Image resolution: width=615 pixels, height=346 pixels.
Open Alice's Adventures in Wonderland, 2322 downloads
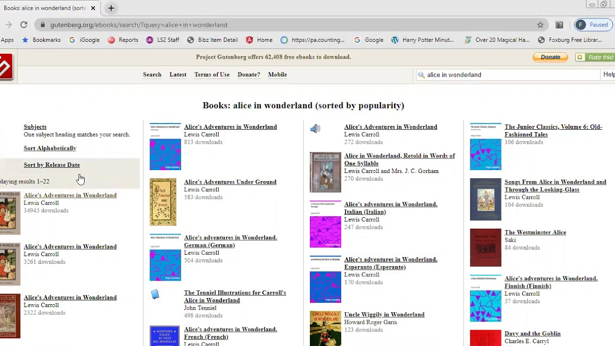[x=70, y=297]
